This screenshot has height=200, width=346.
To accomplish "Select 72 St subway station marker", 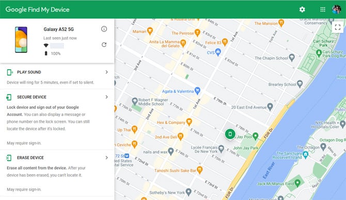I will click(x=127, y=156).
